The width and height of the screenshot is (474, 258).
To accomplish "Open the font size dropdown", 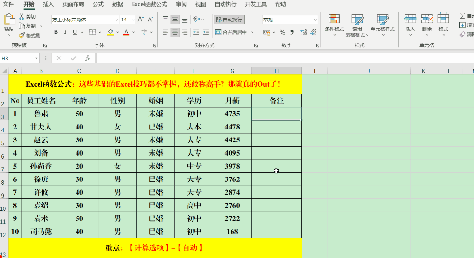I will [x=133, y=20].
